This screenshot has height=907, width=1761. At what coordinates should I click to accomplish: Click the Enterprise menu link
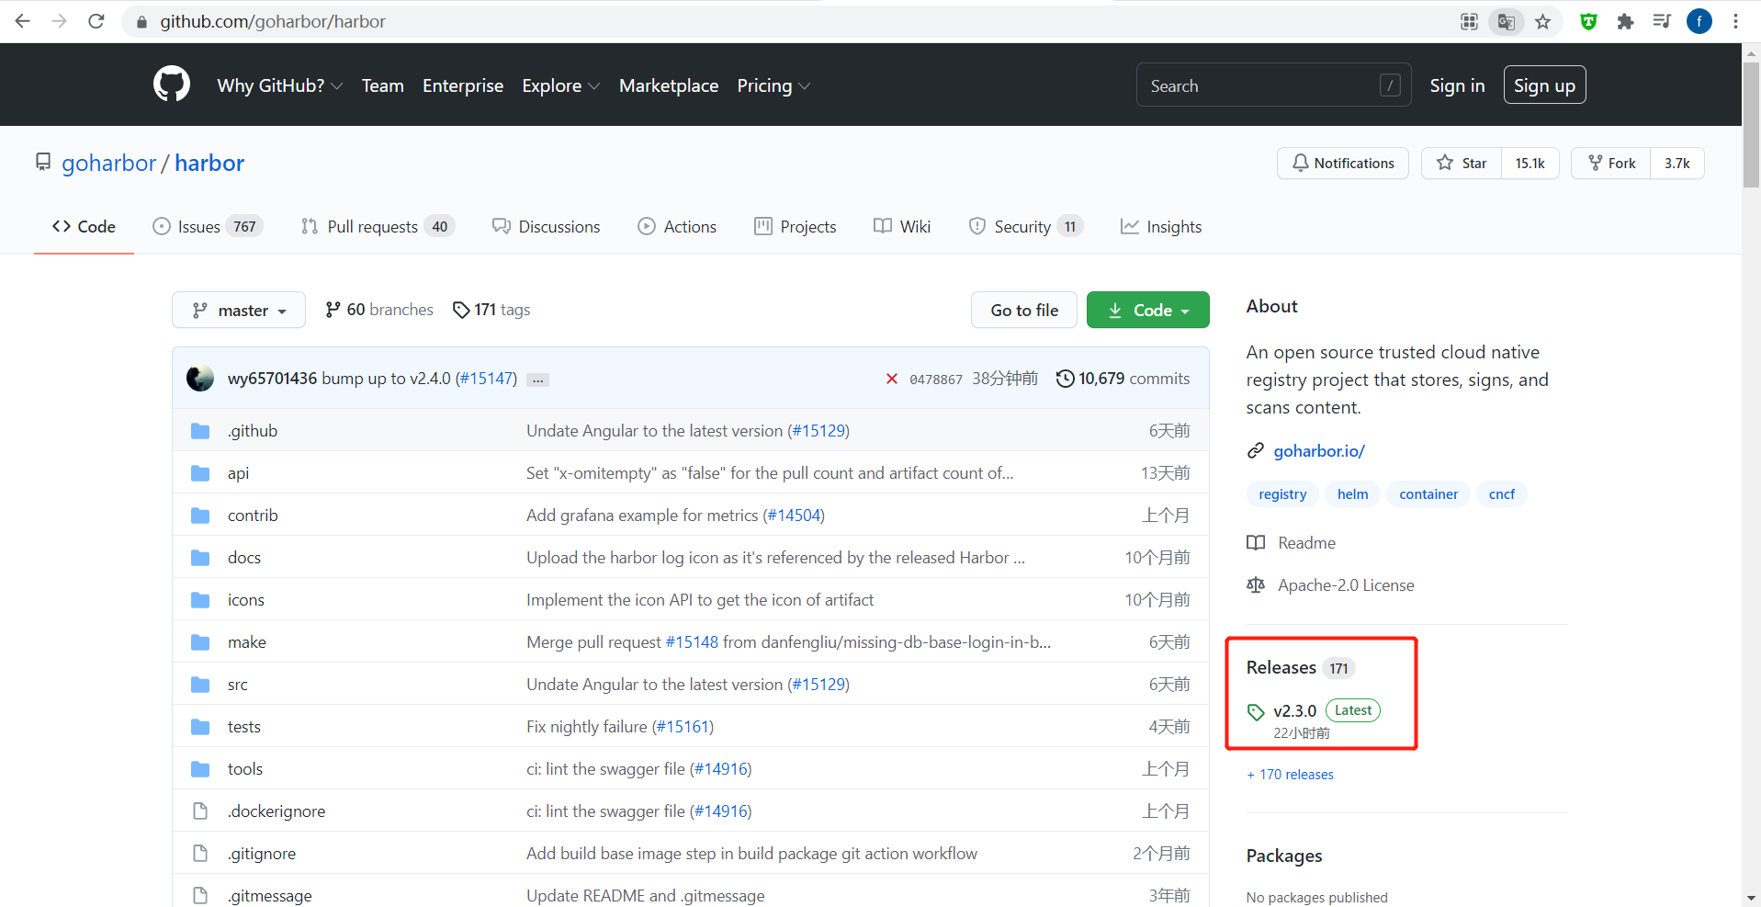463,85
